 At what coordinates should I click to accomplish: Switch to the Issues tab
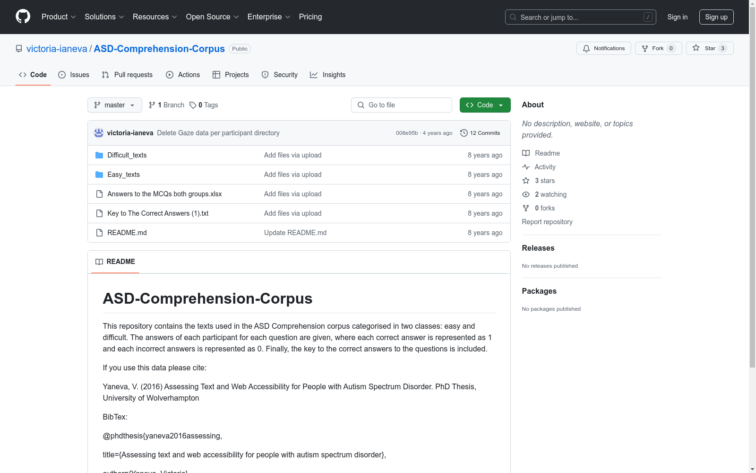[x=74, y=75]
